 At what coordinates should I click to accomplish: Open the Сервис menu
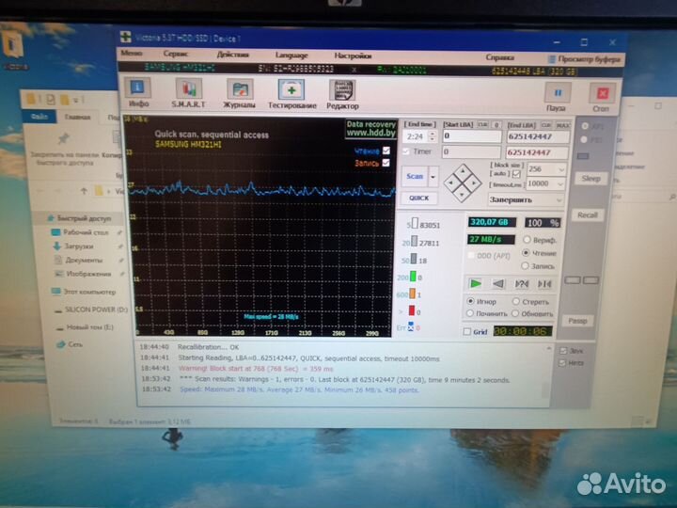(x=175, y=54)
